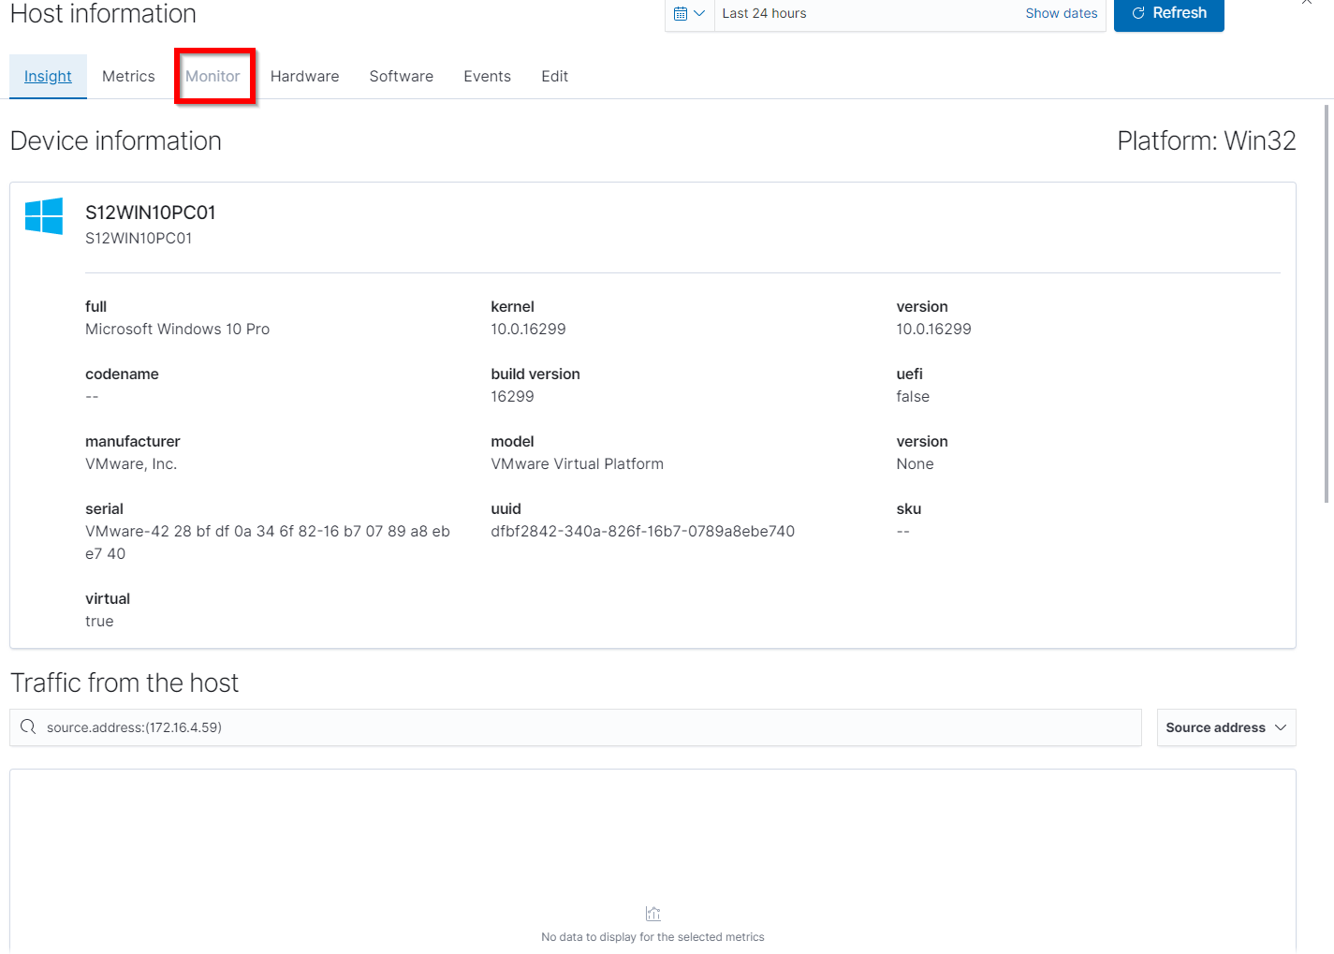Open the Edit tab
This screenshot has height=954, width=1334.
tap(554, 76)
